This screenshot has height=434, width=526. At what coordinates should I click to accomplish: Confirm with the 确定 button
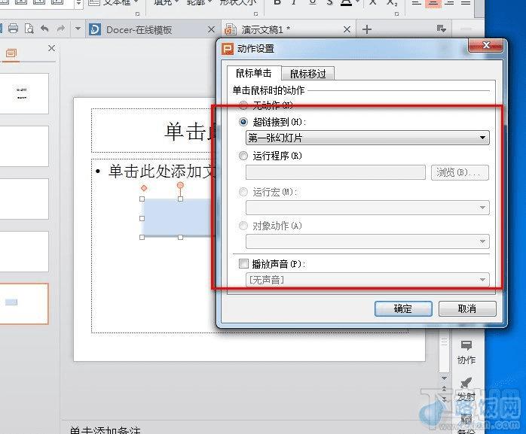click(403, 308)
